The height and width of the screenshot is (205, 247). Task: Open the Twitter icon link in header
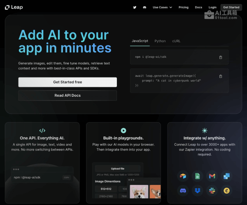(135, 7)
